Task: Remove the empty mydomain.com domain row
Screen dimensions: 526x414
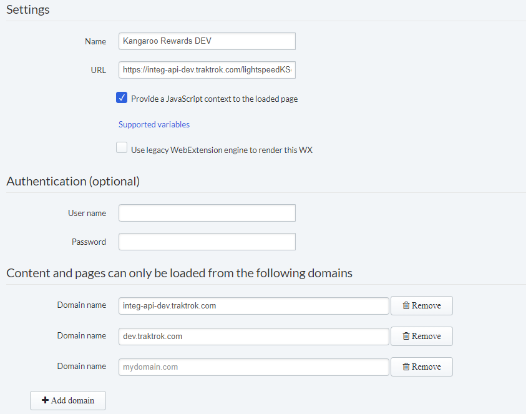Action: point(422,367)
